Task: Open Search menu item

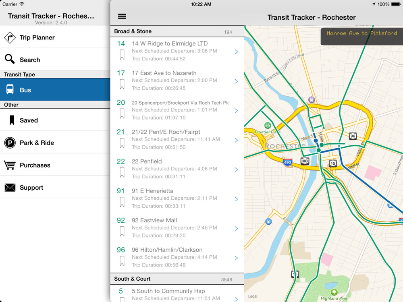Action: 55,59
